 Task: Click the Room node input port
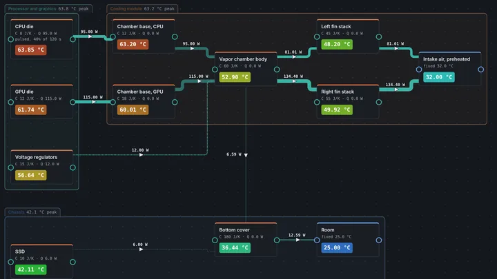[x=317, y=240]
